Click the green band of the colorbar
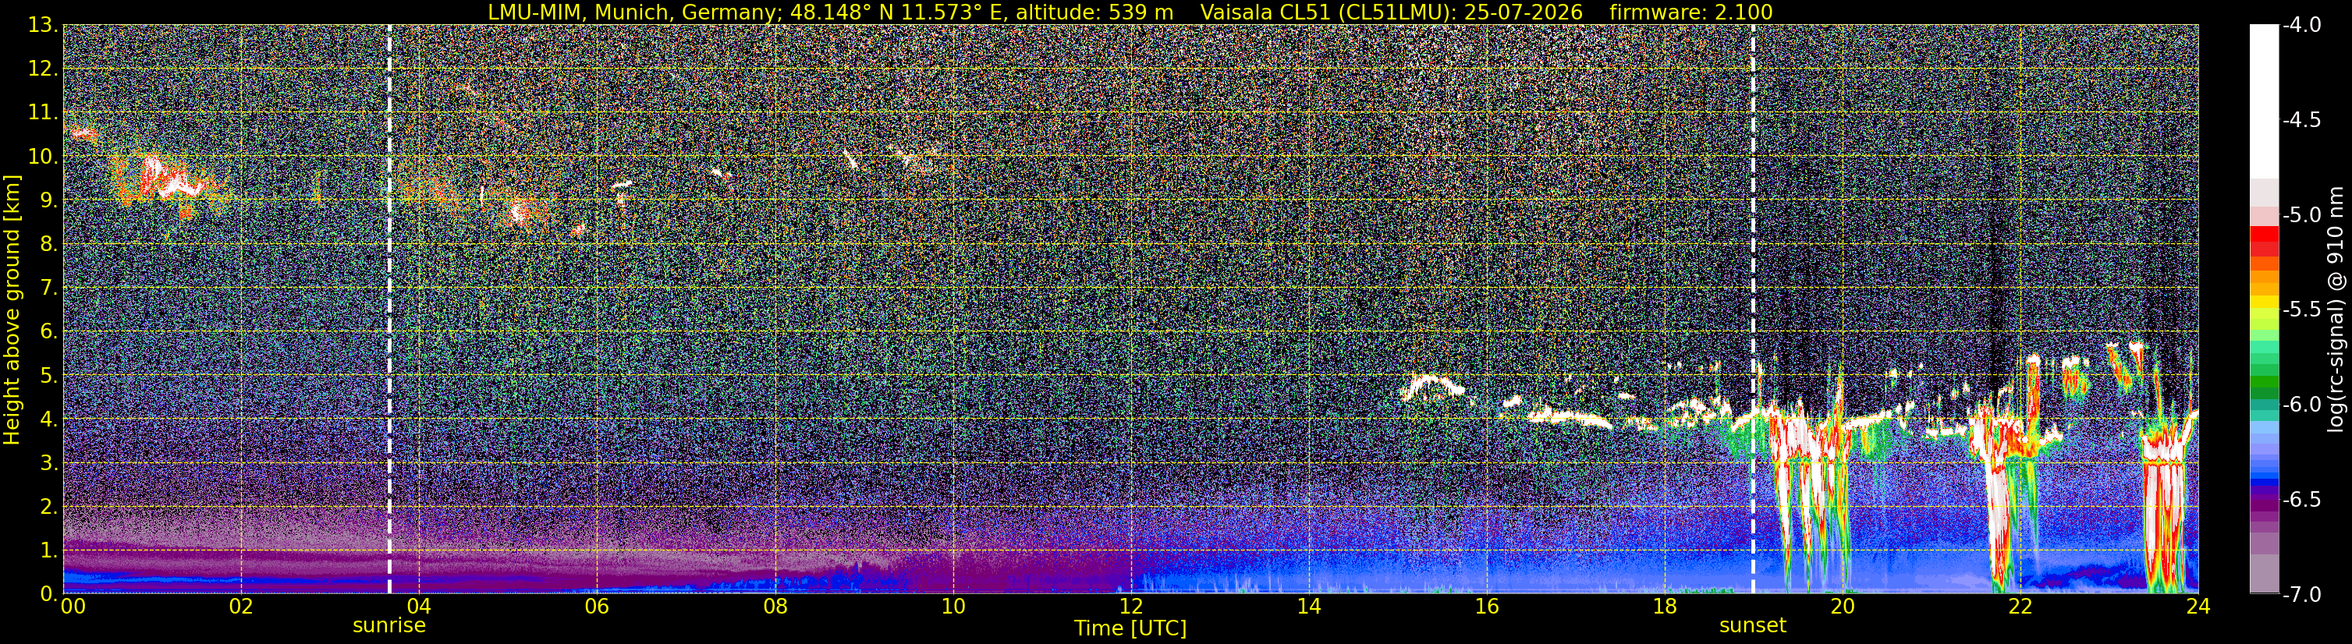The width and height of the screenshot is (2352, 644). 2263,383
